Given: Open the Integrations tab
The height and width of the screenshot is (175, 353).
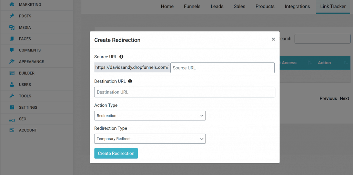Looking at the screenshot, I should coord(297,7).
